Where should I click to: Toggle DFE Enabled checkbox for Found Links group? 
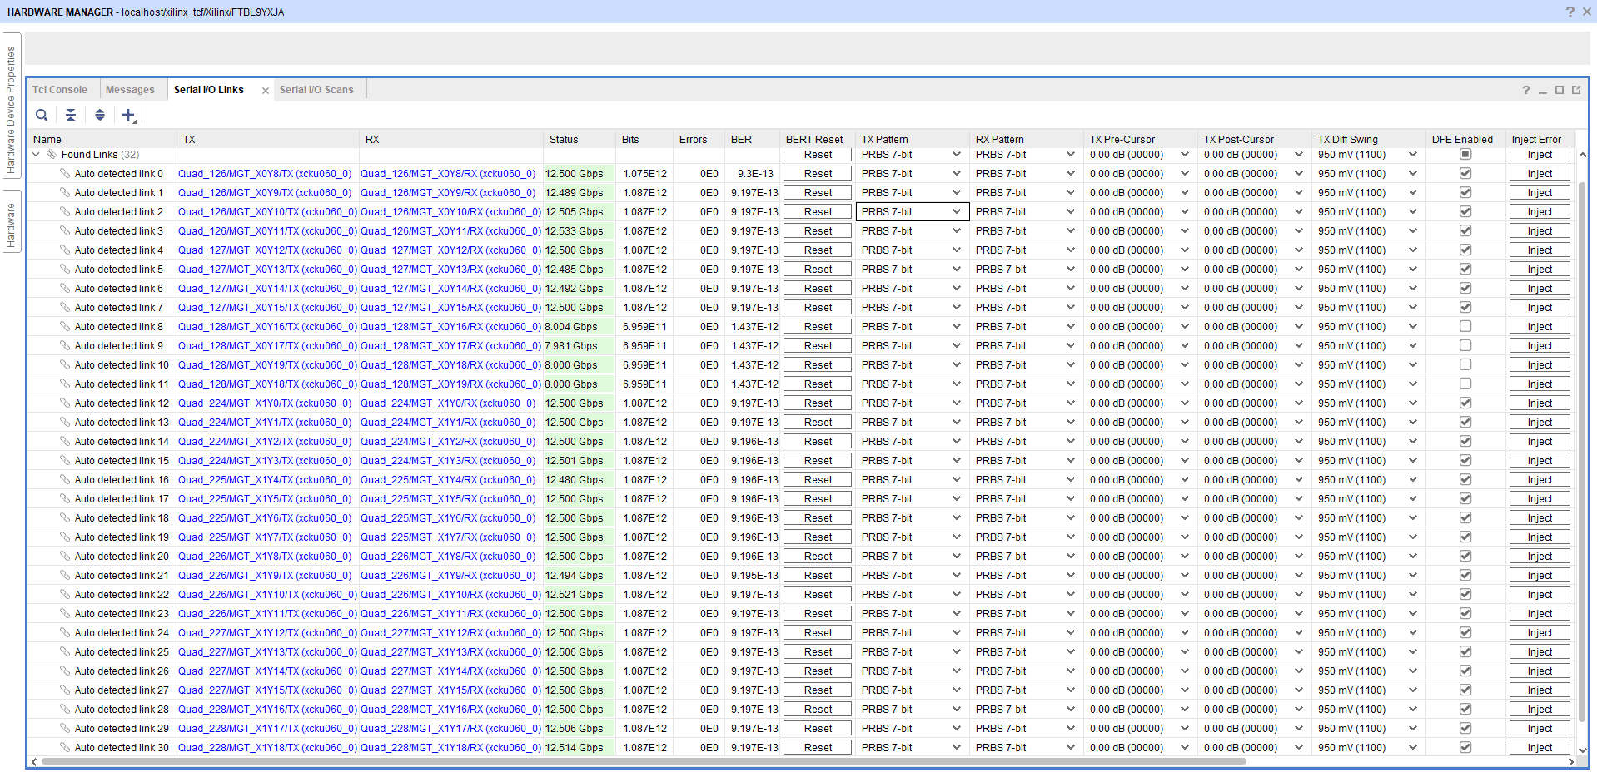click(x=1465, y=155)
